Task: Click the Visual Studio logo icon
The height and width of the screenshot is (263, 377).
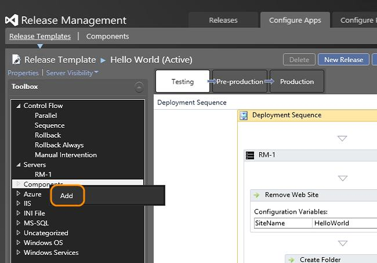Action: point(12,20)
